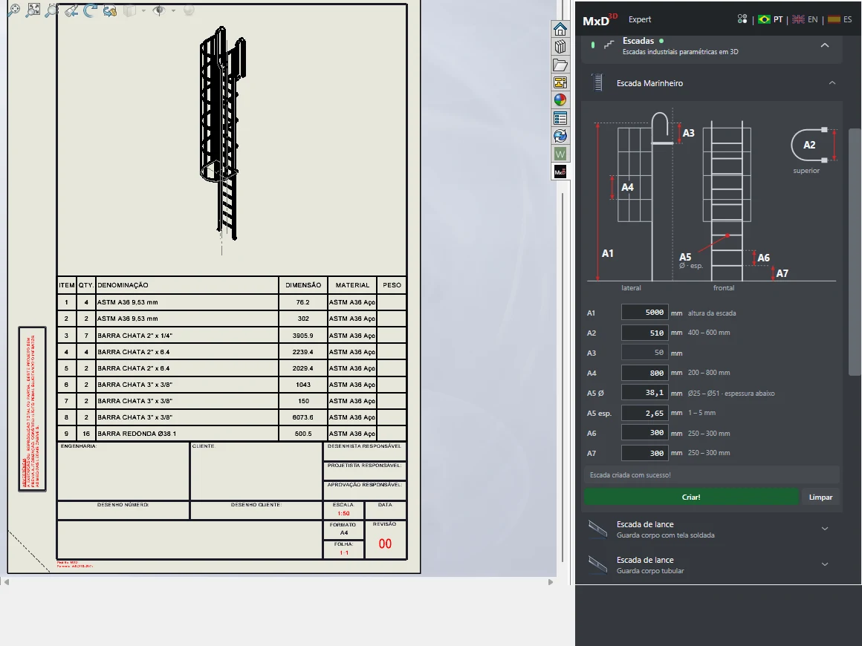Click the green Criar! button
The width and height of the screenshot is (862, 646).
[691, 497]
